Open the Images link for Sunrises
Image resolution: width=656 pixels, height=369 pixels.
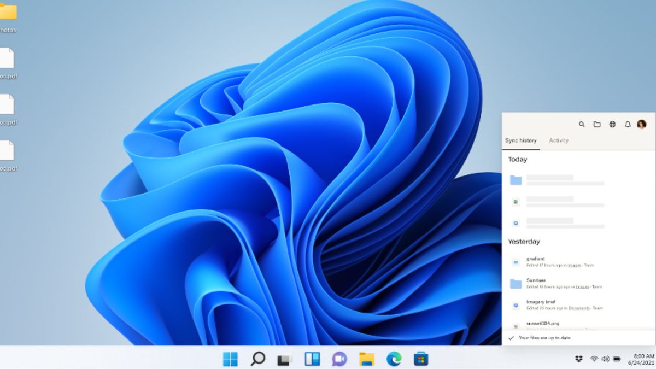click(582, 287)
